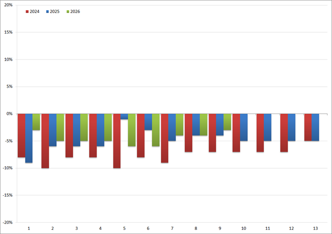Select the red 2024 bar in period 7
The image size is (332, 234).
(165, 138)
